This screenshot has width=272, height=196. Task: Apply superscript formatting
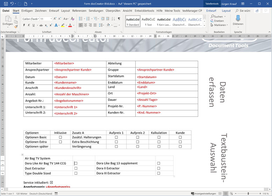(51, 25)
